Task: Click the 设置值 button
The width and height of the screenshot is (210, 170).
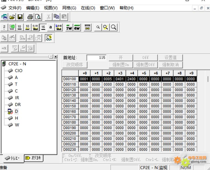Action: (x=170, y=58)
